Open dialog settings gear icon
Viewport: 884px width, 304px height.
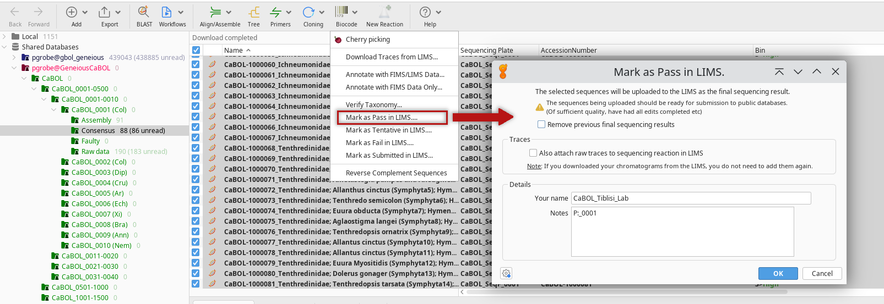[506, 273]
